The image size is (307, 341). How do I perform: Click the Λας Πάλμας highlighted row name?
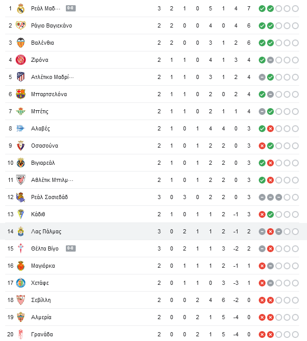tap(46, 231)
